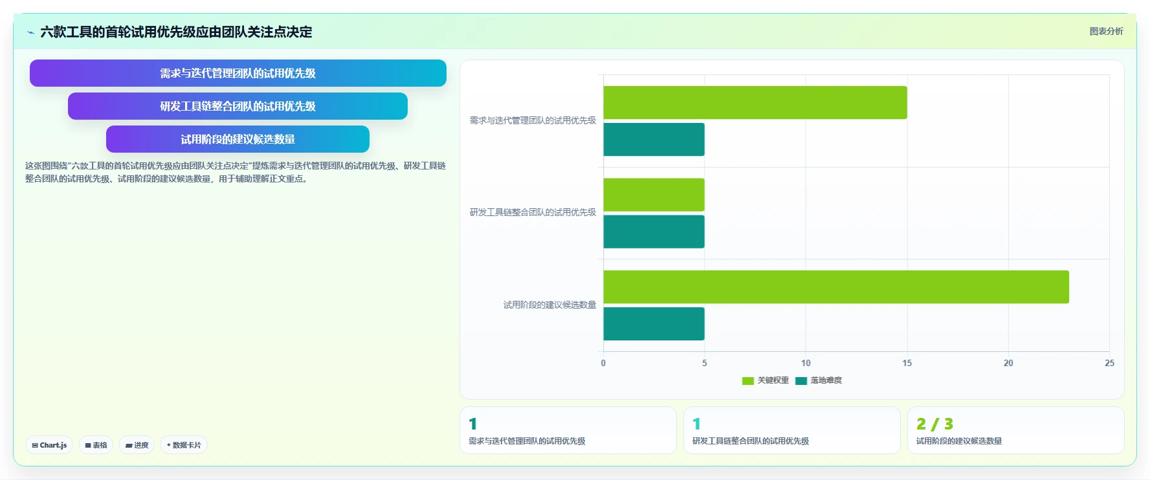Click teal 落地难度 bar for 研发工具链整合团队
Viewport: 1150px width, 480px height.
pos(654,232)
